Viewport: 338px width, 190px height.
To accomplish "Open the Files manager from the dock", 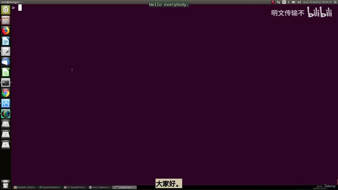I will tap(6, 20).
